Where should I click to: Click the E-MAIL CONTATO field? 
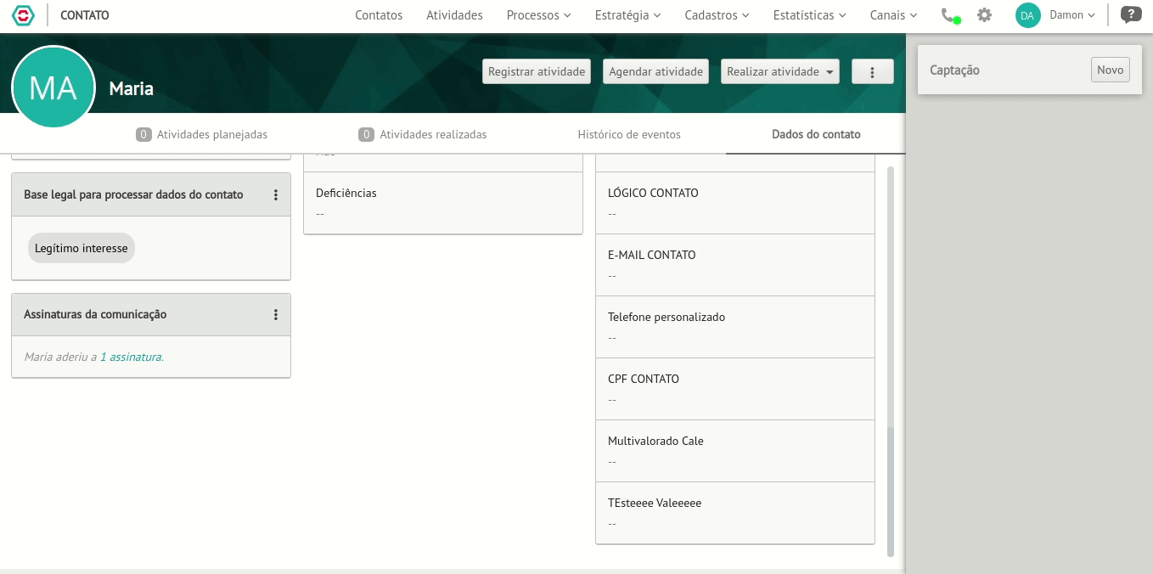735,265
